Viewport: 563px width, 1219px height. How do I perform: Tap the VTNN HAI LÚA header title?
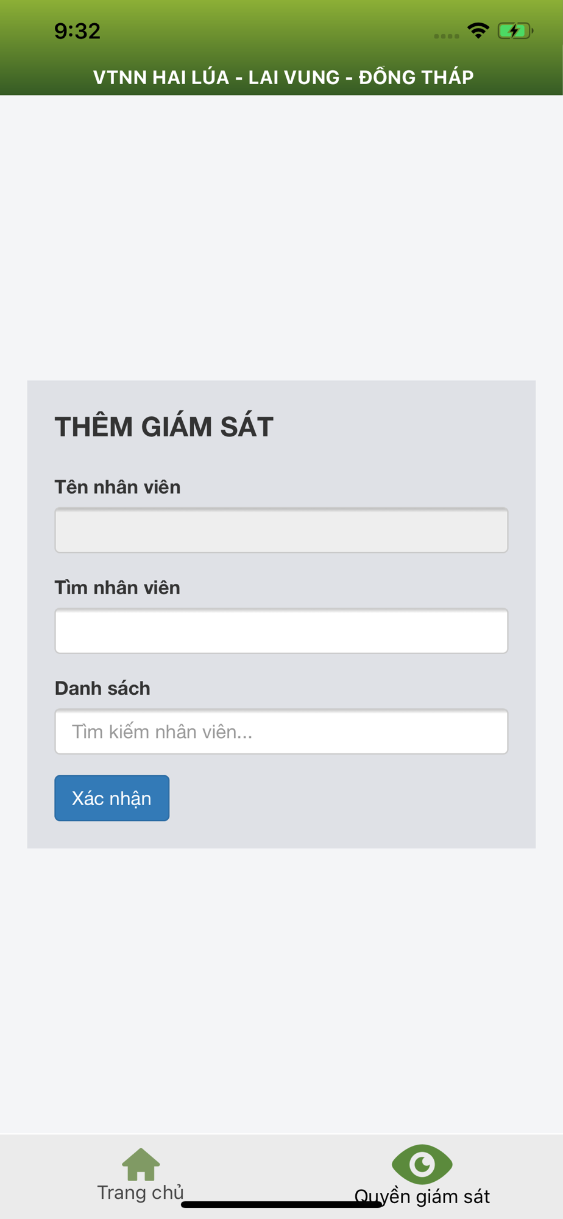[283, 77]
